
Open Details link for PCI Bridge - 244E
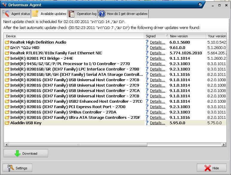tap(157, 59)
